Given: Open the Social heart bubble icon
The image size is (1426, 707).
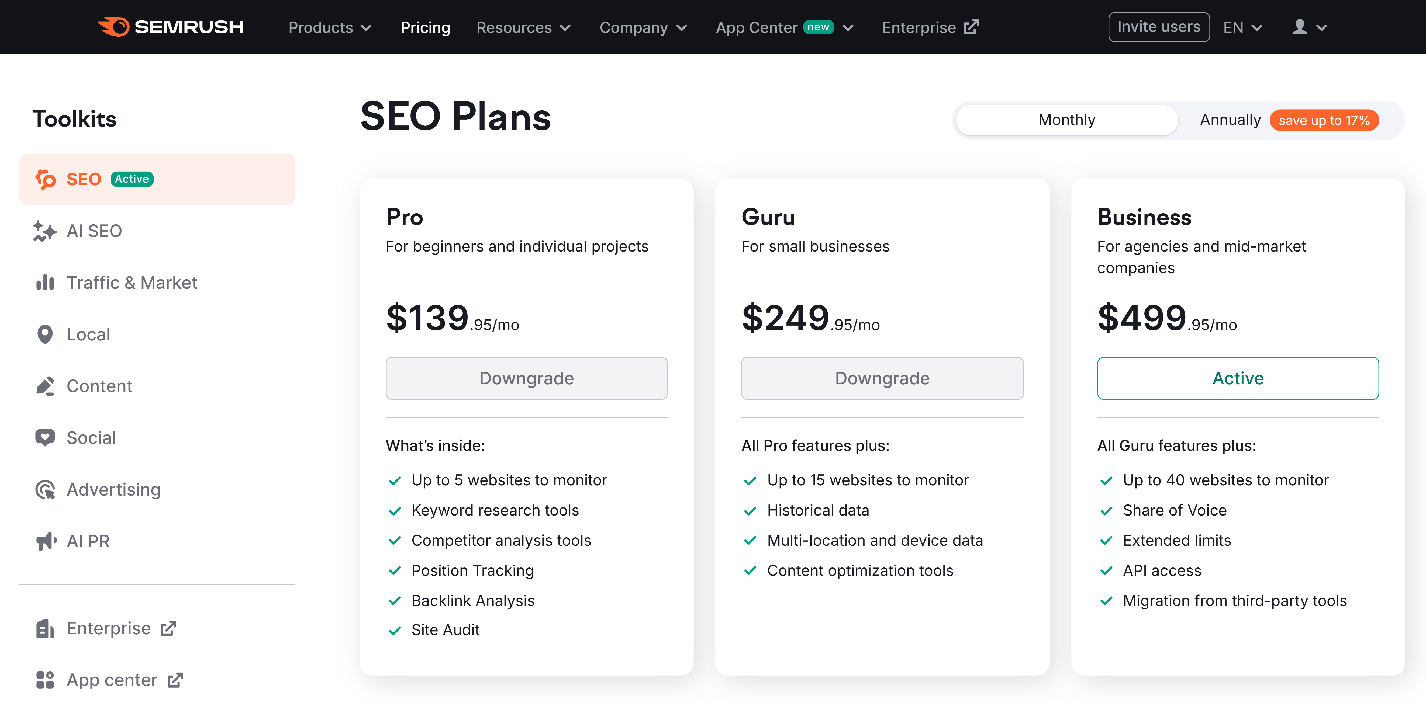Looking at the screenshot, I should coord(44,438).
